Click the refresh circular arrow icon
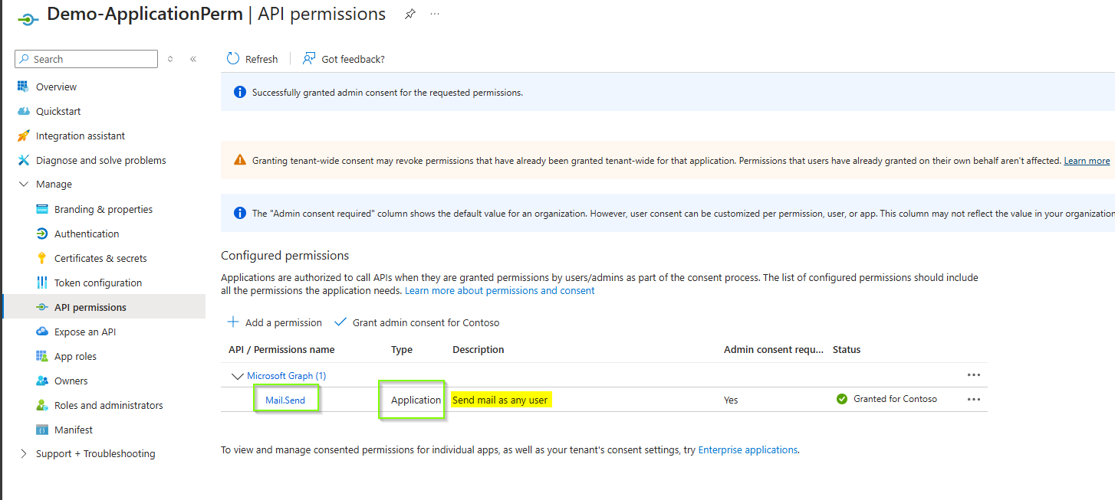Image resolution: width=1115 pixels, height=500 pixels. (x=233, y=59)
